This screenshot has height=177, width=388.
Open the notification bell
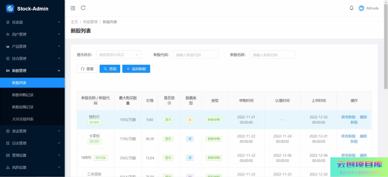coord(351,8)
